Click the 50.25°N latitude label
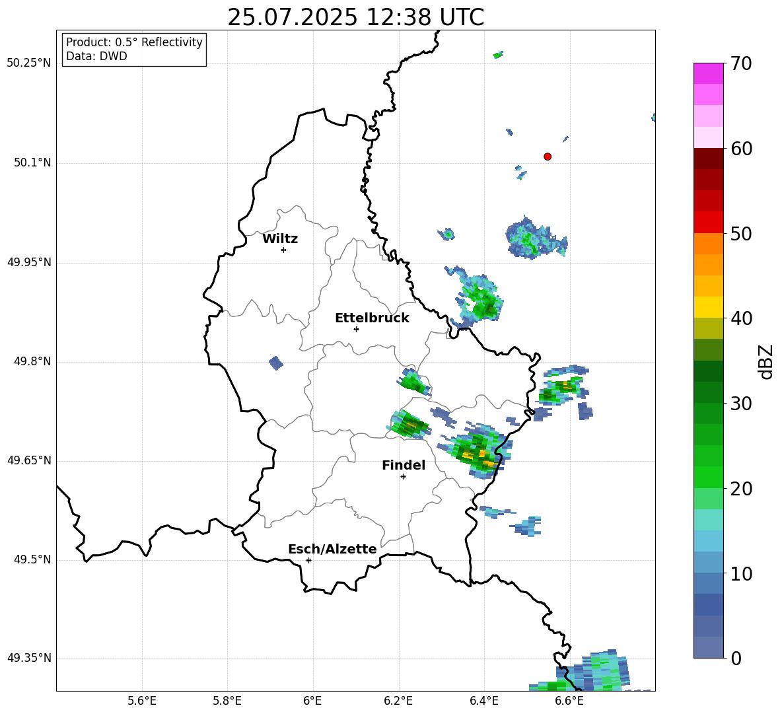 (29, 63)
